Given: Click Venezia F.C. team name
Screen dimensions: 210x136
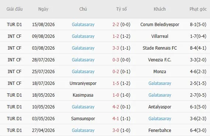Looking at the screenshot, I should (x=160, y=60).
